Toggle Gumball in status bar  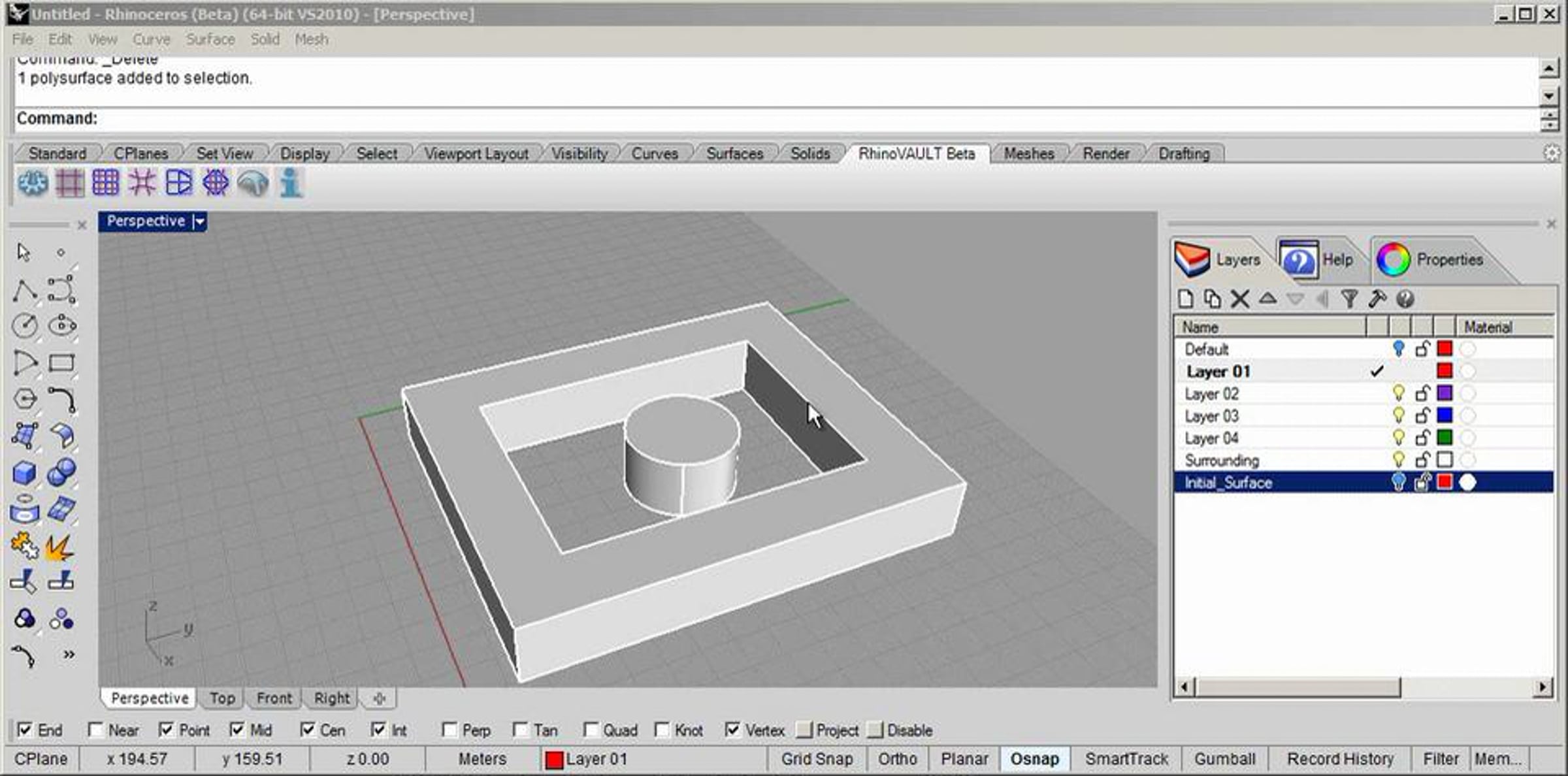coord(1224,759)
